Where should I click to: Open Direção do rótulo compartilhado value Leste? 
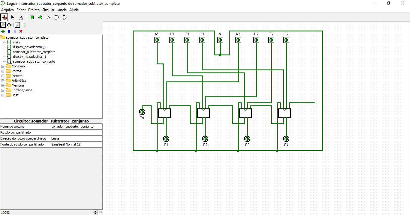77,138
